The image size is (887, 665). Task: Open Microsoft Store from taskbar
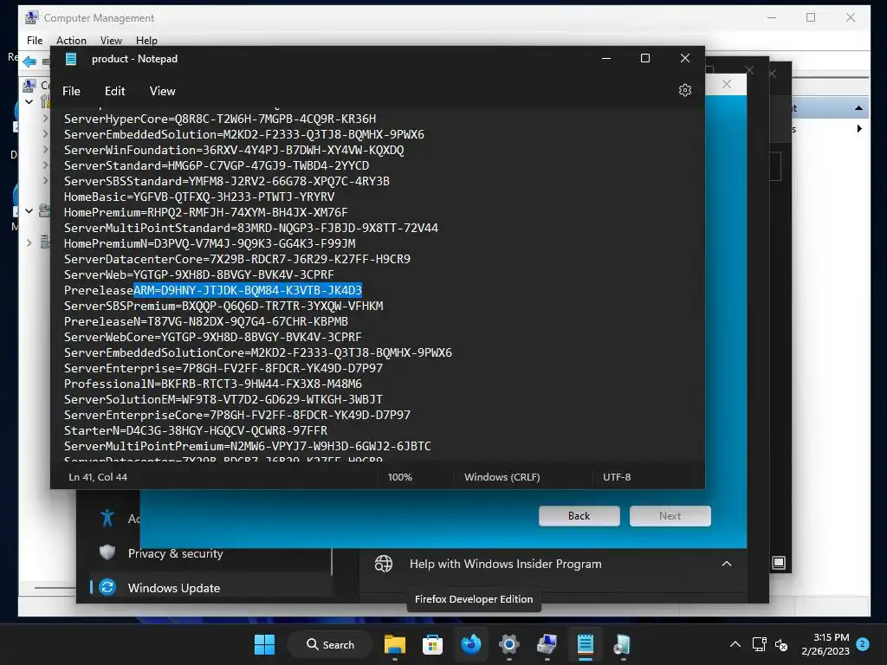432,644
